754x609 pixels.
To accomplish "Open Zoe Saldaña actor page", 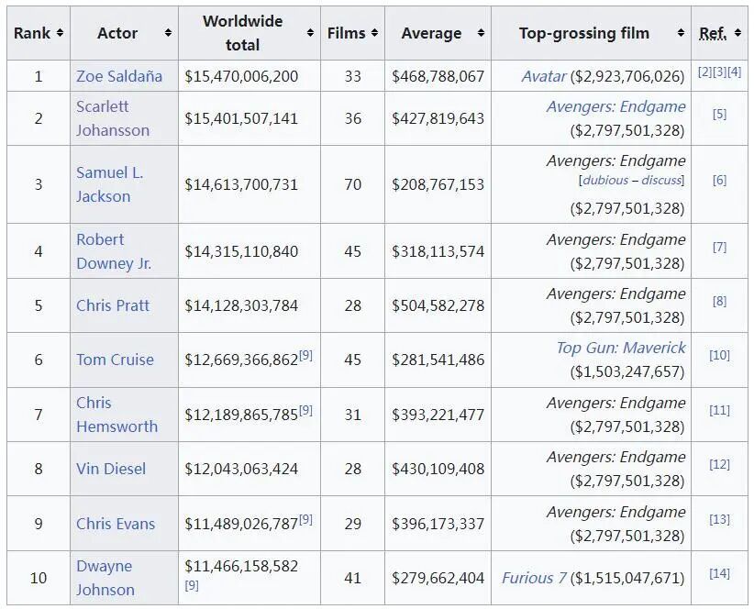I will click(119, 76).
